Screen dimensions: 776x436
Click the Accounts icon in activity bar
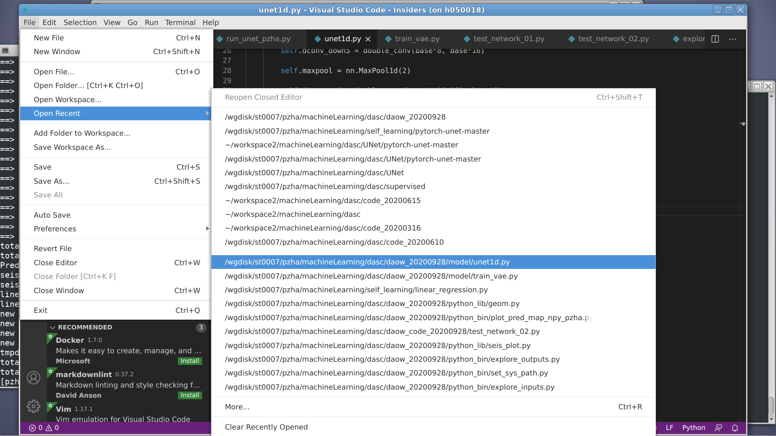click(34, 378)
